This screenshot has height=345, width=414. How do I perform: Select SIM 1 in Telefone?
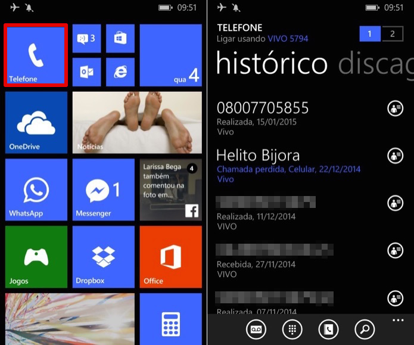tap(370, 33)
